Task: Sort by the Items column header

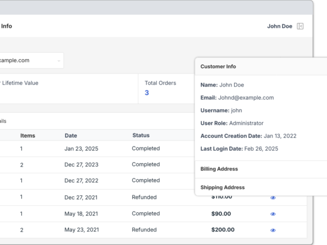Action: (x=28, y=136)
